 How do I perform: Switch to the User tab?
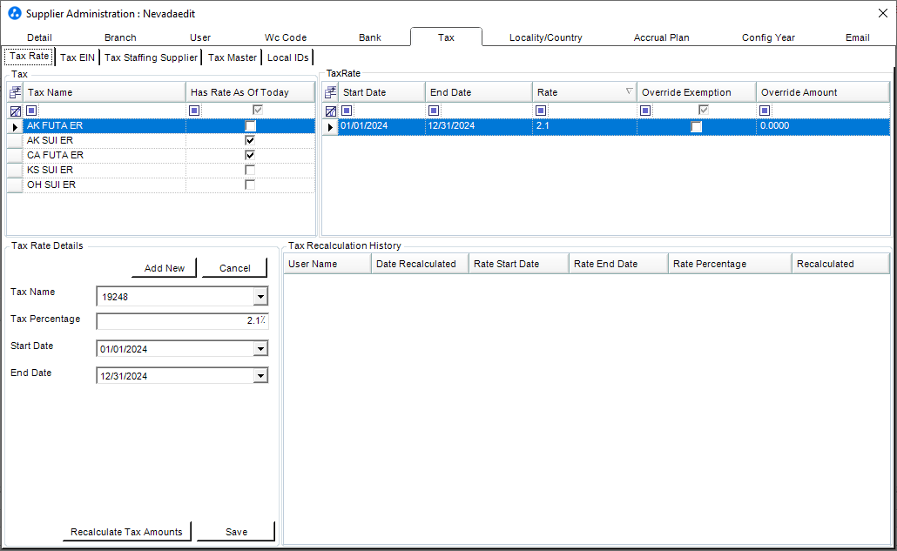click(x=200, y=37)
